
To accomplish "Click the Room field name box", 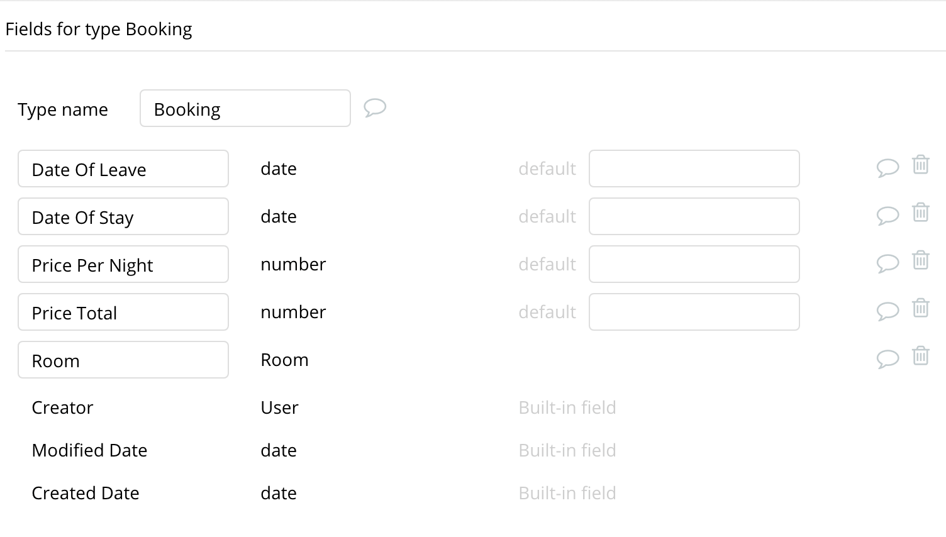I will pyautogui.click(x=123, y=360).
